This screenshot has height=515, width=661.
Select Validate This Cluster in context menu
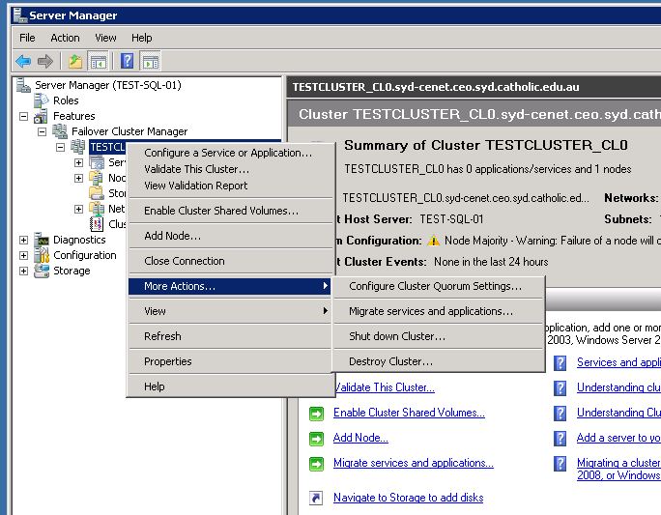pyautogui.click(x=230, y=169)
